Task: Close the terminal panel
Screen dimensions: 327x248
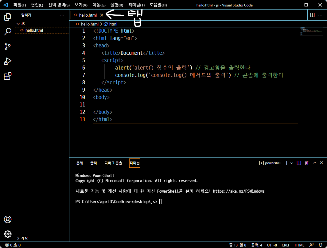Action: (x=321, y=163)
